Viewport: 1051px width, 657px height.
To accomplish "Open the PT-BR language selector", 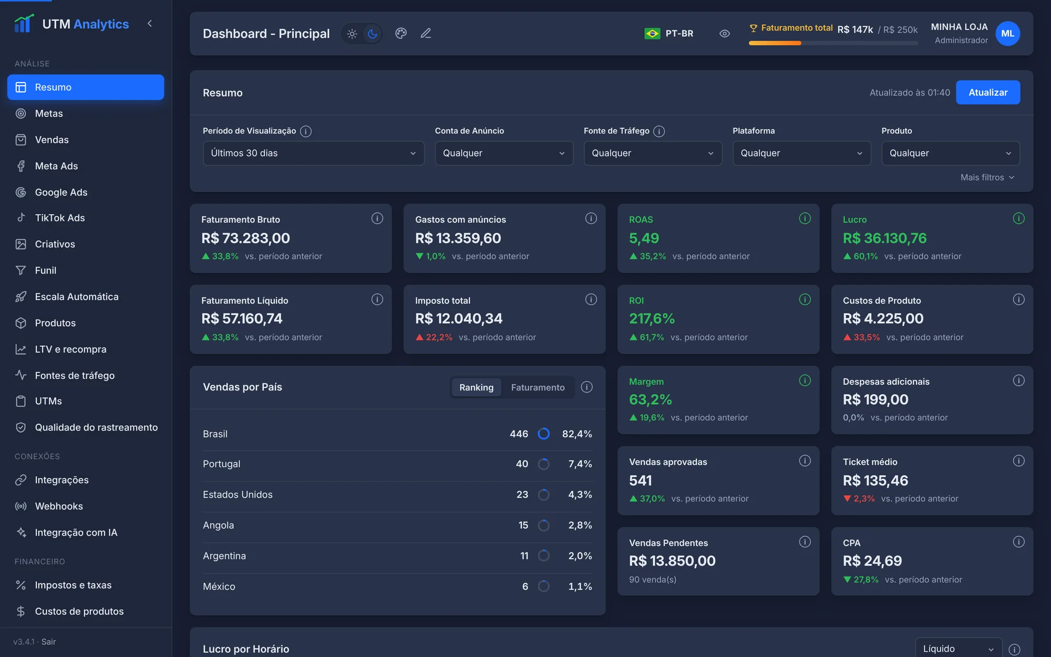I will 669,34.
